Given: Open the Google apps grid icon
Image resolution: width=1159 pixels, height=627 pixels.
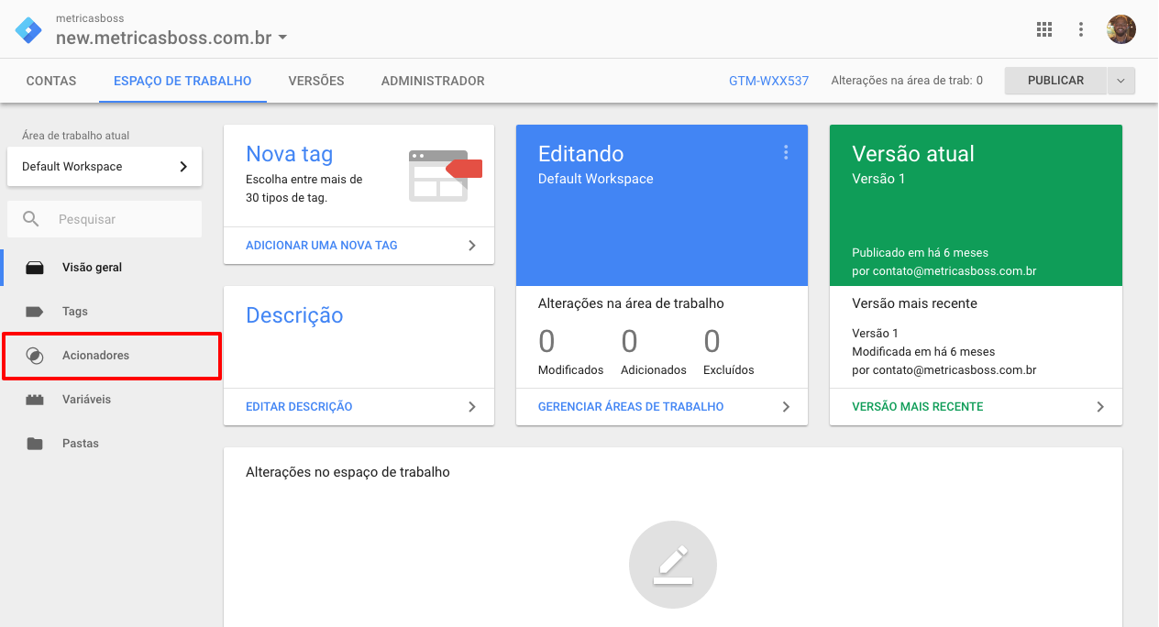Looking at the screenshot, I should tap(1043, 29).
